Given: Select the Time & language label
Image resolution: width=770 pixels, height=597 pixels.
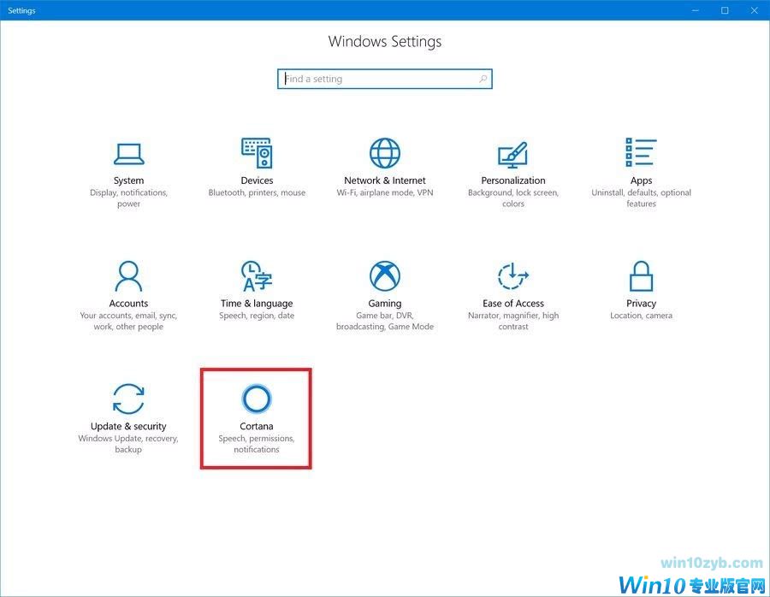Looking at the screenshot, I should pyautogui.click(x=257, y=304).
